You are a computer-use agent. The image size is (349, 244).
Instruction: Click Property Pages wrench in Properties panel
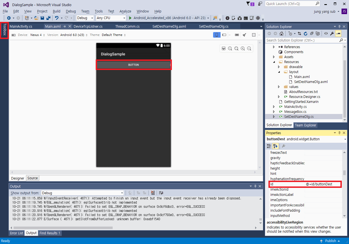283,146
